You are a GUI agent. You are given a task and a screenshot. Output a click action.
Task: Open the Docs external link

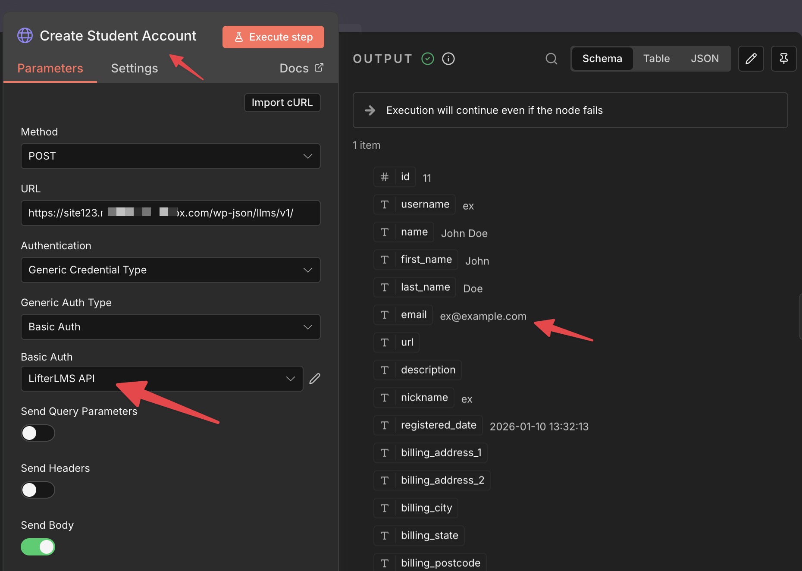(301, 68)
